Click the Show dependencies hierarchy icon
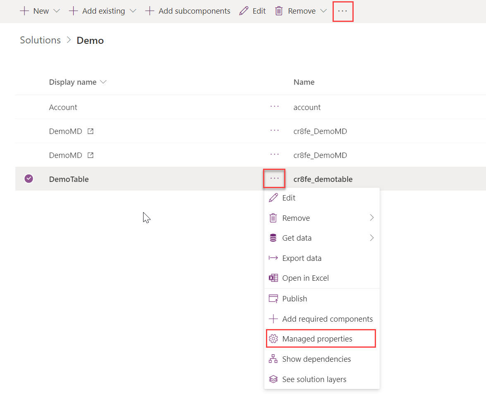 (273, 359)
